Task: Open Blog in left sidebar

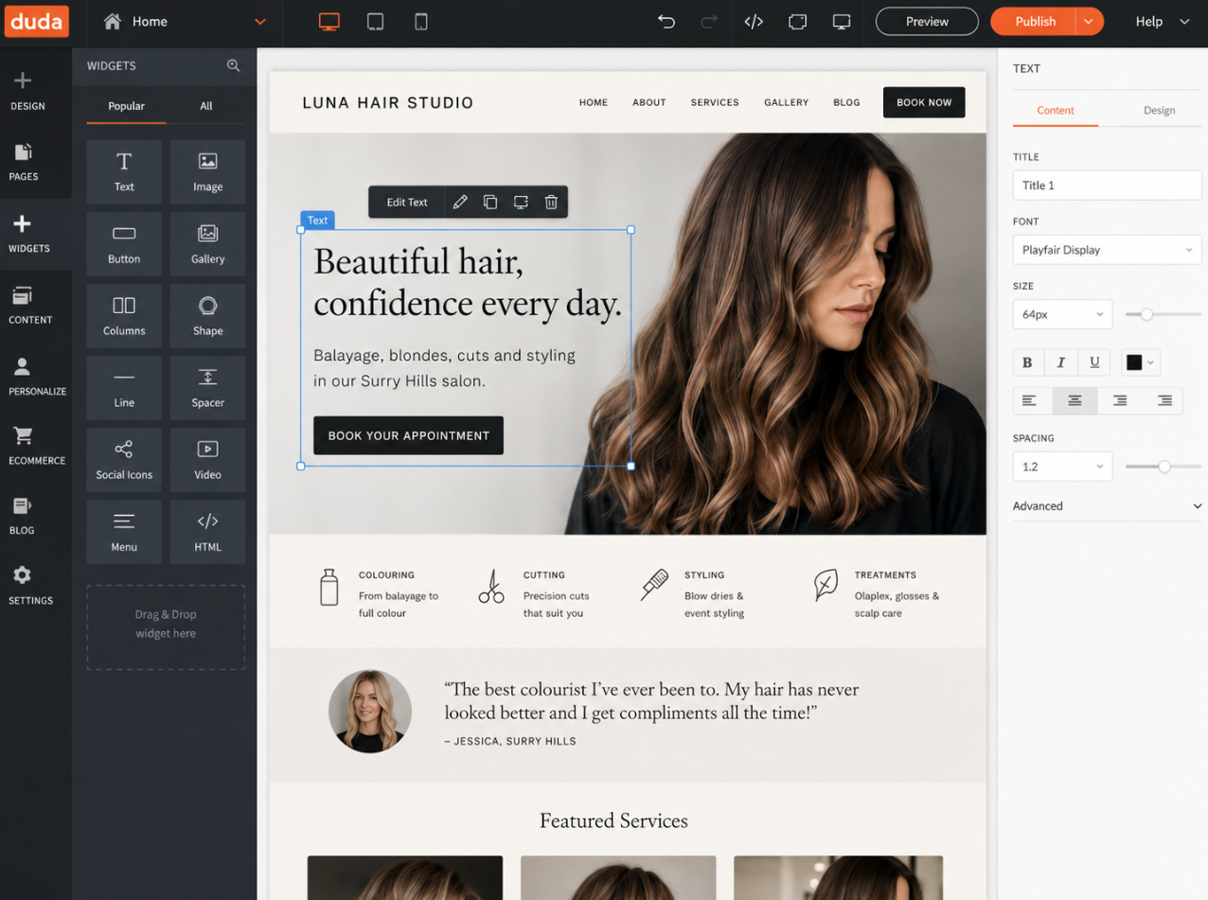Action: (x=23, y=516)
